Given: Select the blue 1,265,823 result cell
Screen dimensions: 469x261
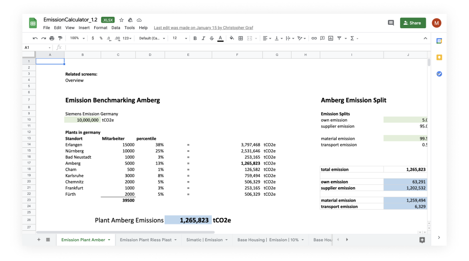Looking at the screenshot, I should 188,220.
